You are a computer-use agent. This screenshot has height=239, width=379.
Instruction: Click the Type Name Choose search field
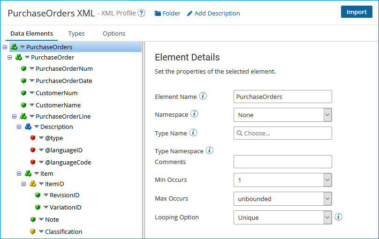tap(282, 133)
